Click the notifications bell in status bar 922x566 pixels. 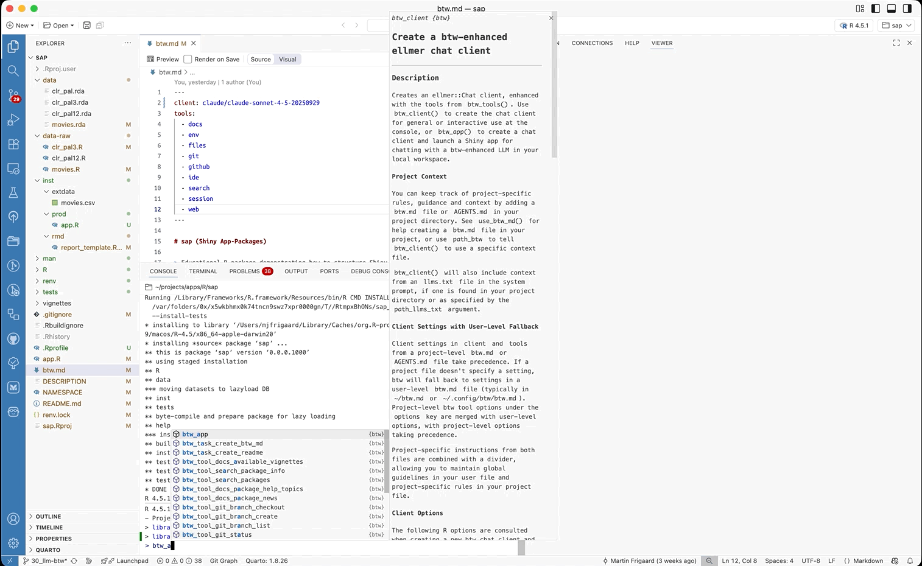tap(910, 561)
